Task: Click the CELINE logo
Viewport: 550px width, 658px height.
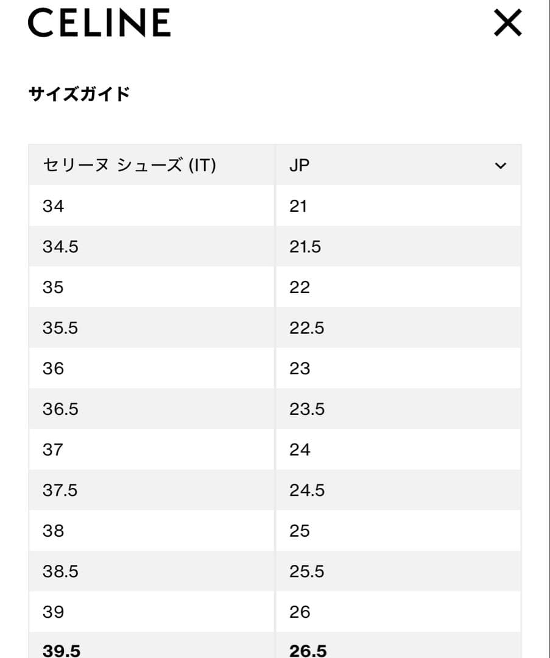Action: coord(99,23)
